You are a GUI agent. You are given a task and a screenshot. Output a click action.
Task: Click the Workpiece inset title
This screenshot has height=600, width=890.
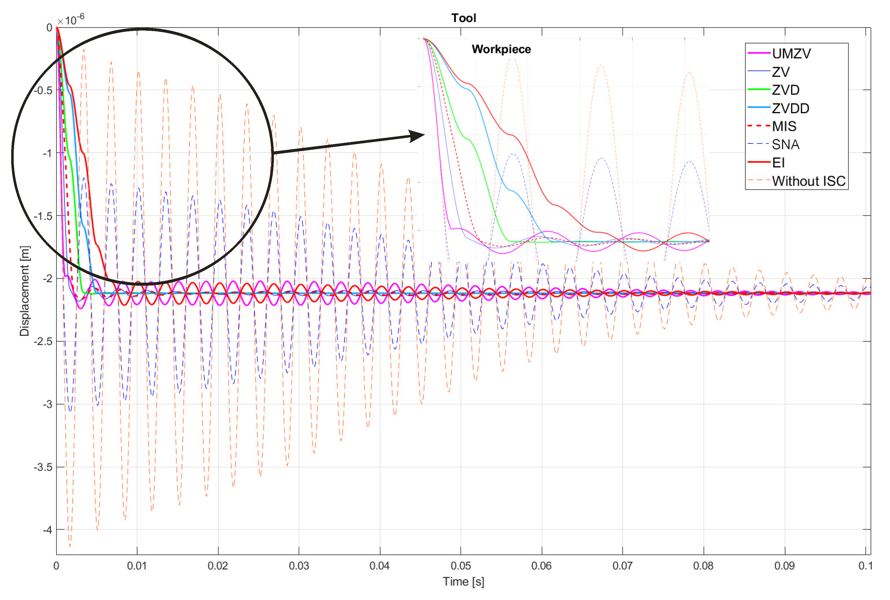[501, 49]
